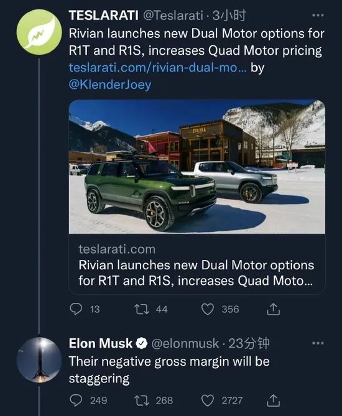The height and width of the screenshot is (416, 342).
Task: Retweet Elon Musk's reply
Action: 142,400
